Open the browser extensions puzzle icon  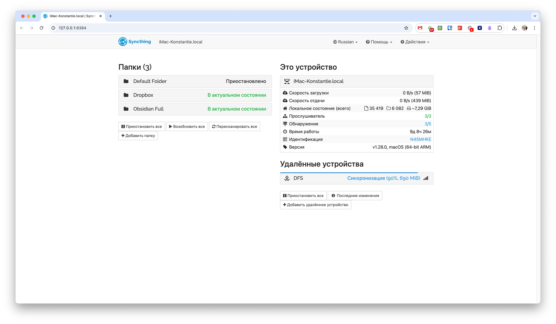coord(500,28)
